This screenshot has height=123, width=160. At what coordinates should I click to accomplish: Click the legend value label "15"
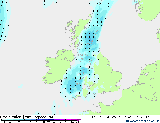click(x=37, y=122)
